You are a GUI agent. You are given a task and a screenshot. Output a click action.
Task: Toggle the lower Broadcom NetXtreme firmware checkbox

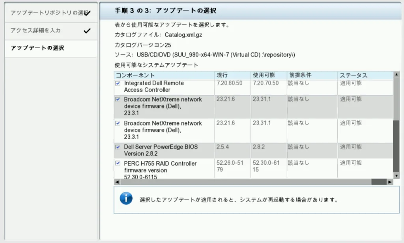click(118, 123)
